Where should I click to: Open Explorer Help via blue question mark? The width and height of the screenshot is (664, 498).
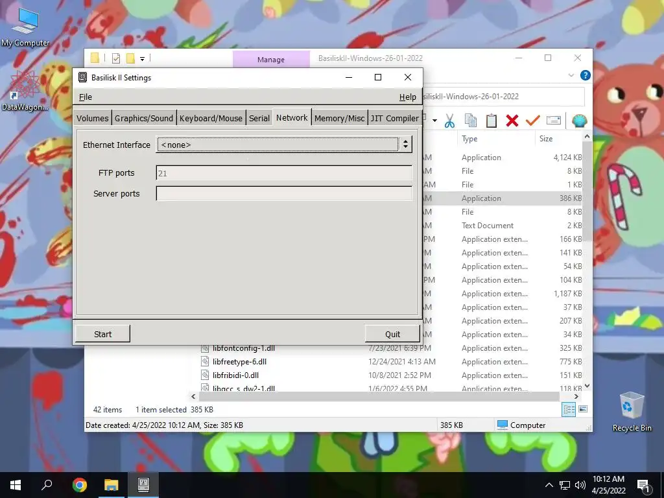[x=586, y=75]
